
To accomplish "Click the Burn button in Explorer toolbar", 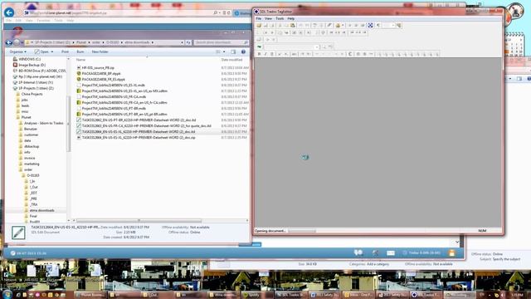I will pyautogui.click(x=80, y=51).
